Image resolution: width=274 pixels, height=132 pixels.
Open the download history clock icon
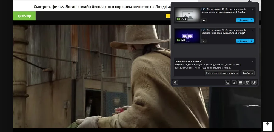(x=234, y=82)
